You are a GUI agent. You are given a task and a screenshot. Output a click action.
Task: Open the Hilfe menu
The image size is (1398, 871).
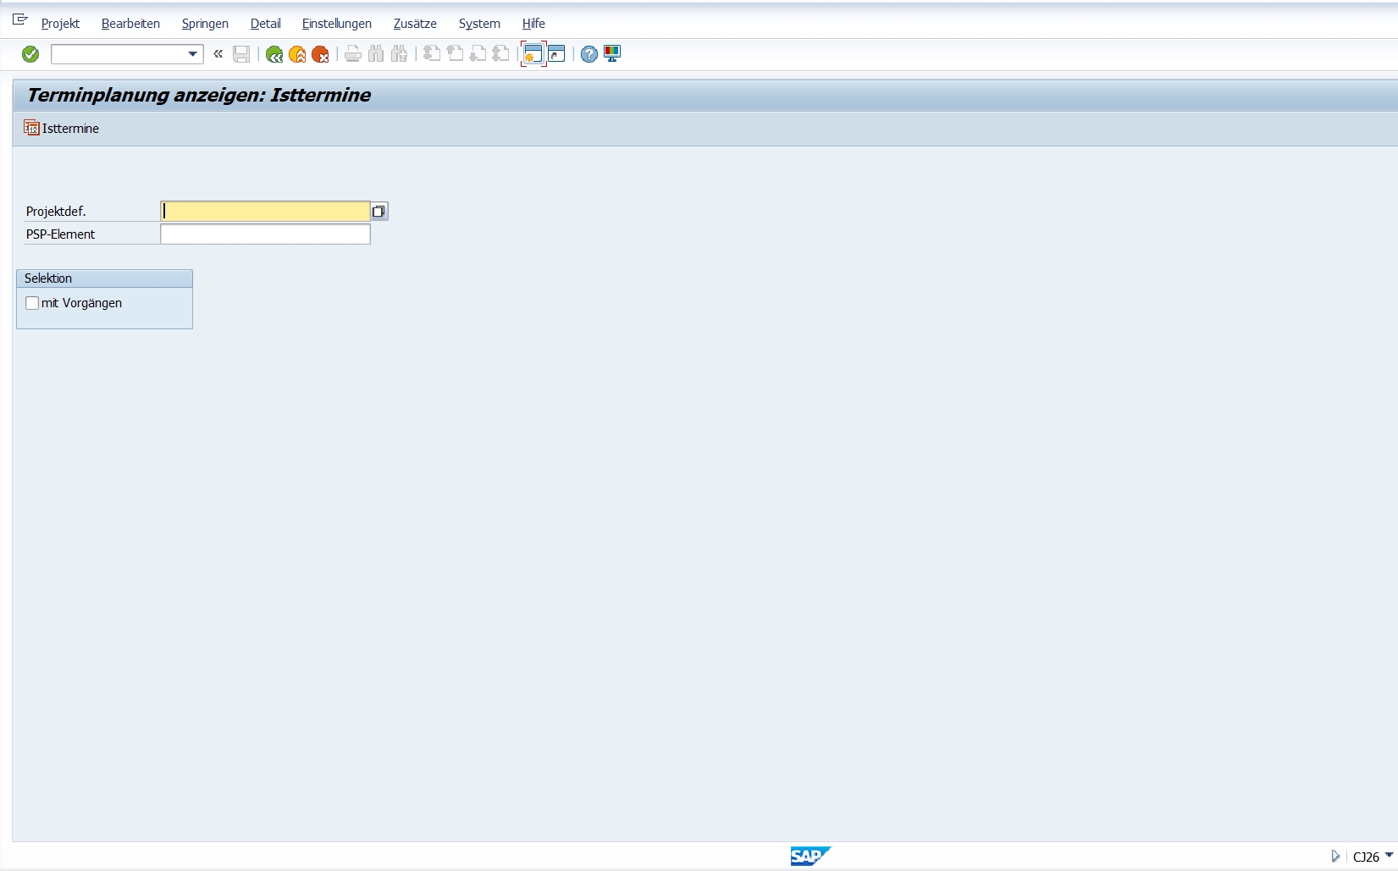[533, 24]
